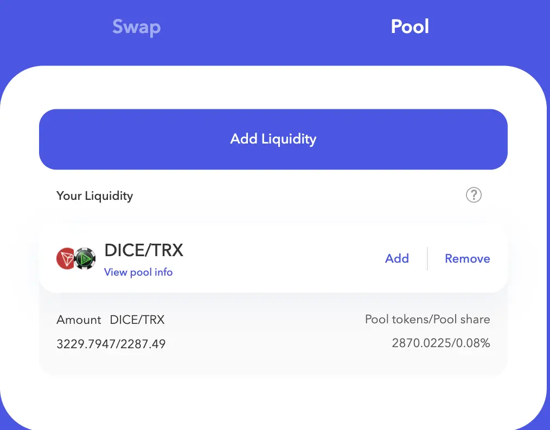Screen dimensions: 550x430
Task: Click the Amount DICE/TRX label
Action: tap(111, 320)
